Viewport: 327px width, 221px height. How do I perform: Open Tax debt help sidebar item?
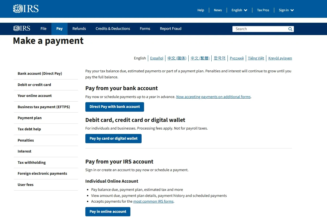(x=46, y=129)
